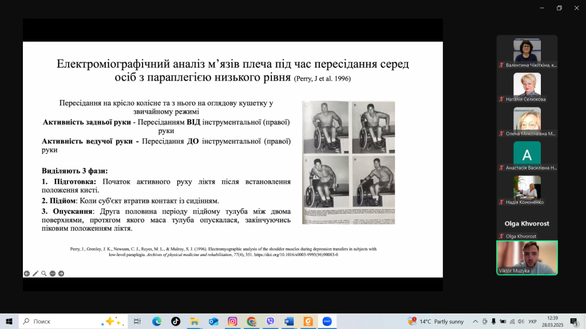586x329 pixels.
Task: Click muted mic icon beside Наталія Селюкова
Action: pyautogui.click(x=501, y=99)
